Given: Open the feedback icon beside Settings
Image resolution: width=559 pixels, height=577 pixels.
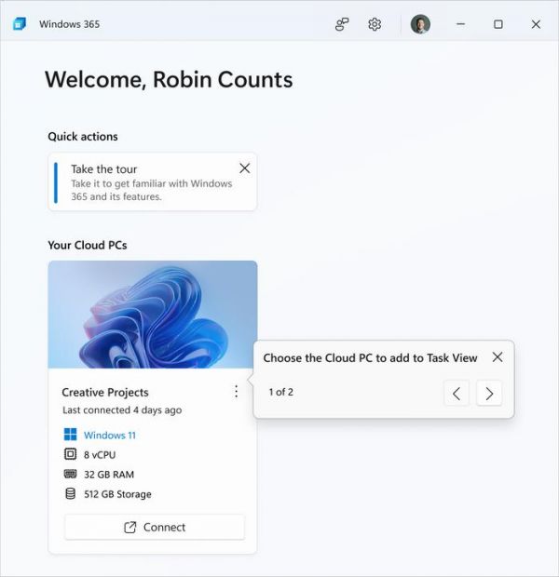Looking at the screenshot, I should (342, 24).
